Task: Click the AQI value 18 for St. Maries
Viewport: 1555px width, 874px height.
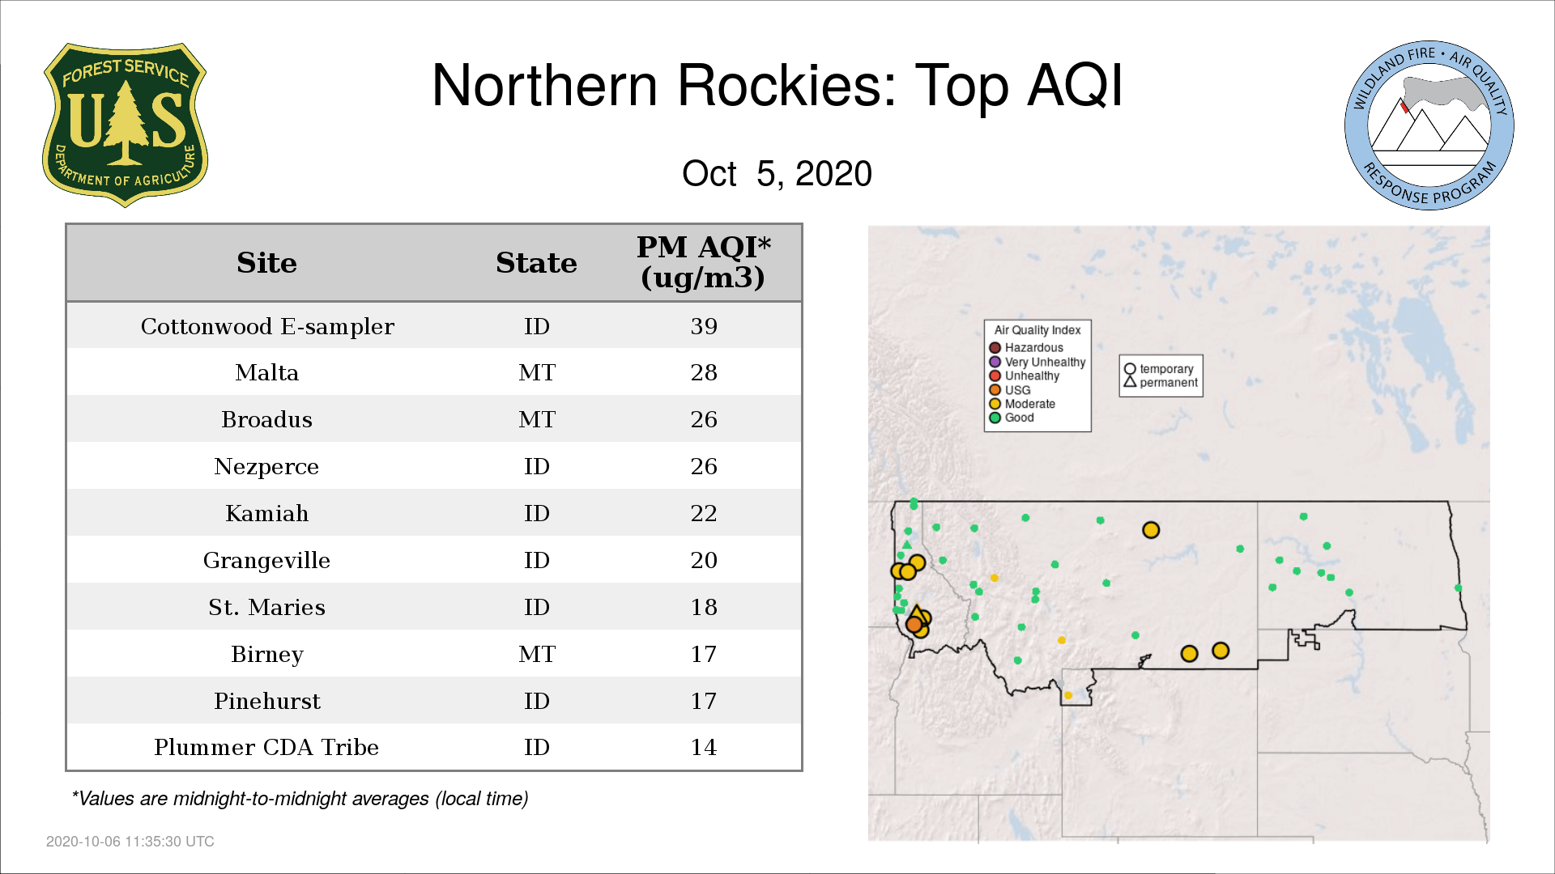Action: tap(704, 607)
